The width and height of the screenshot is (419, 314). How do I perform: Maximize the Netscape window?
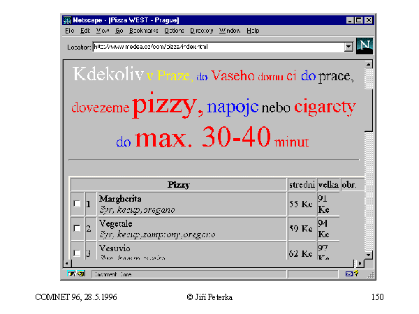359,20
